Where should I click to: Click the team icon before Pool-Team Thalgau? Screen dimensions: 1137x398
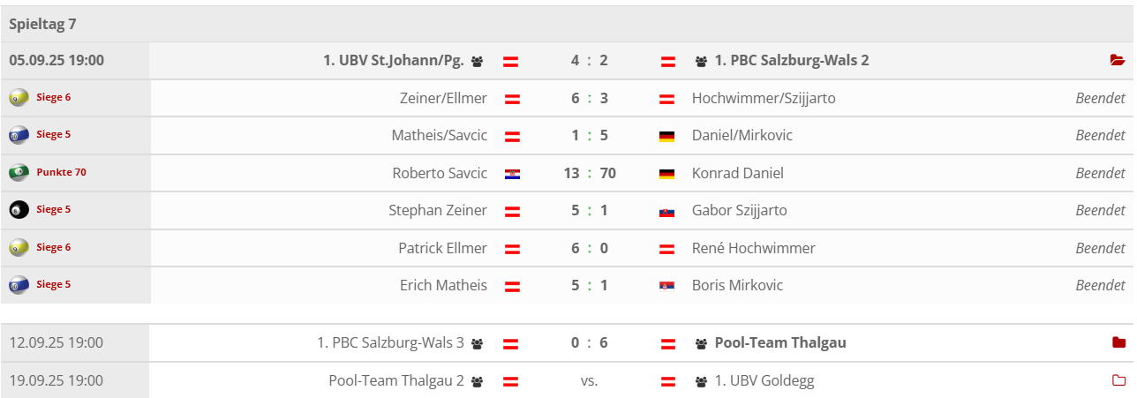coord(702,343)
